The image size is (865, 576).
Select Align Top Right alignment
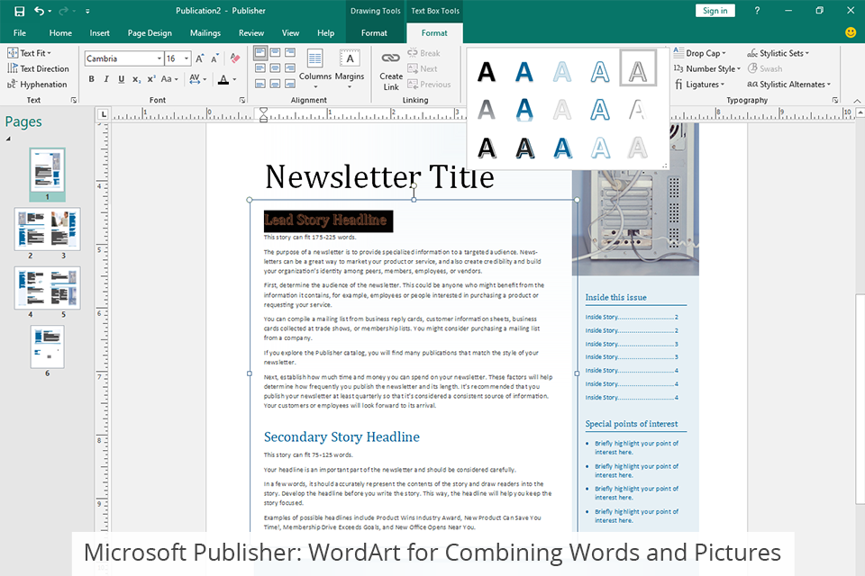click(290, 53)
